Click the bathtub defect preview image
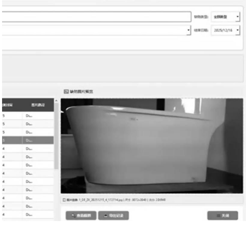This screenshot has height=231, width=246. (x=152, y=146)
